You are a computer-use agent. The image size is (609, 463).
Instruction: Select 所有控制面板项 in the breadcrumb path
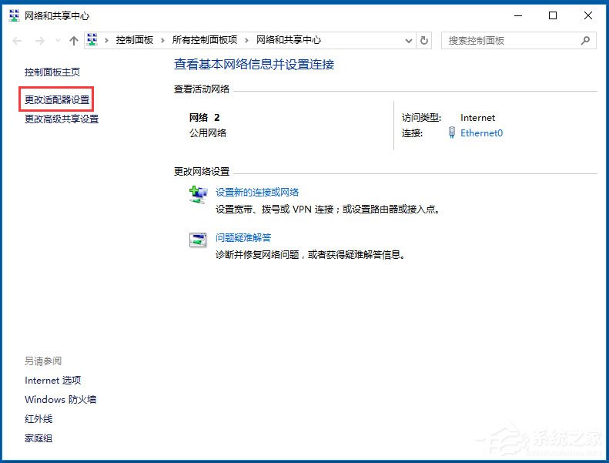coord(204,40)
